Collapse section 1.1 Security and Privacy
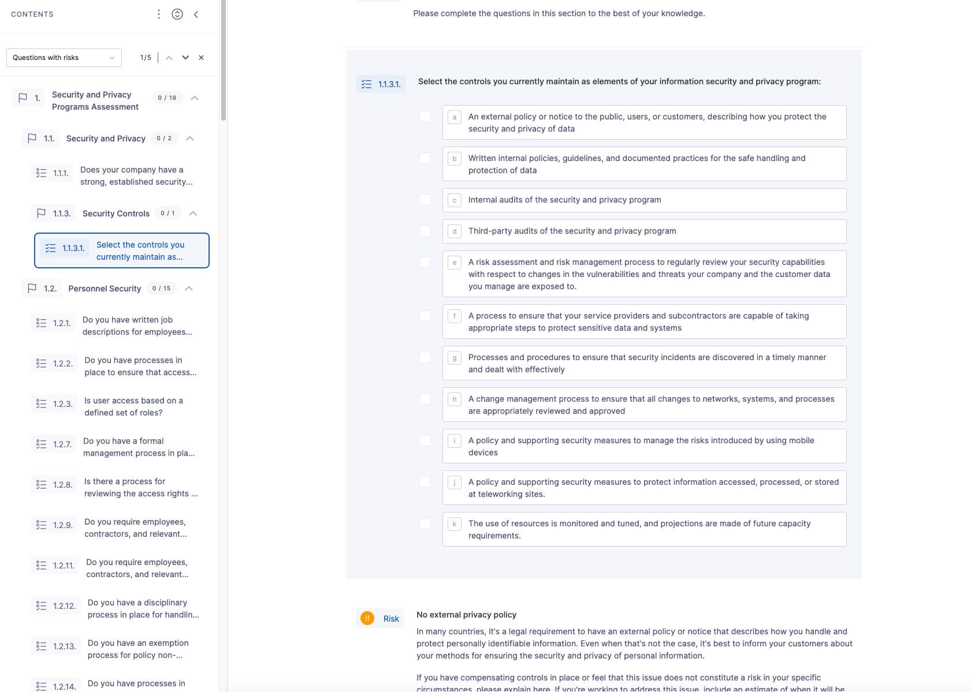 [189, 139]
